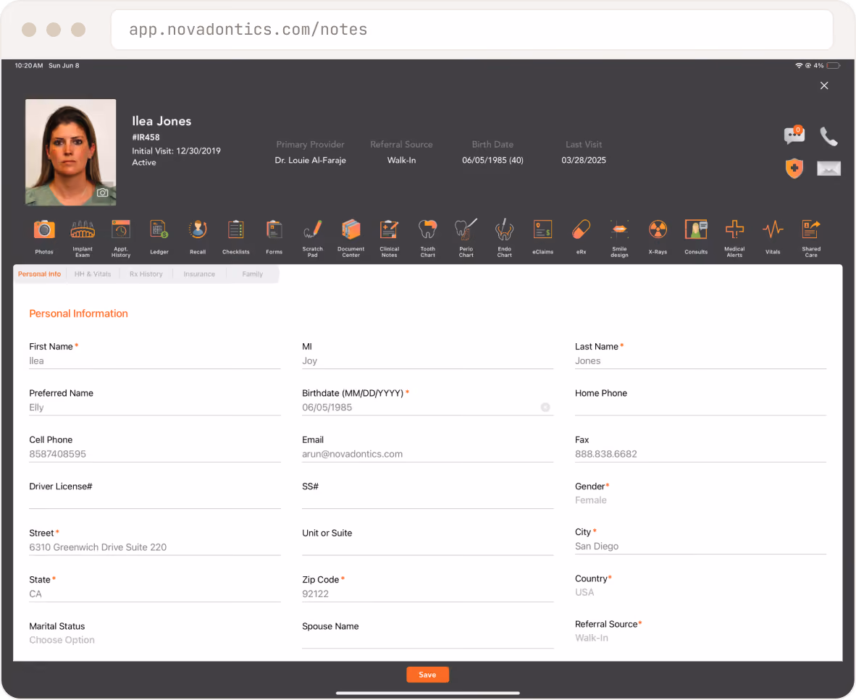Click the First Name field
Screen dimensions: 856x700
(154, 361)
